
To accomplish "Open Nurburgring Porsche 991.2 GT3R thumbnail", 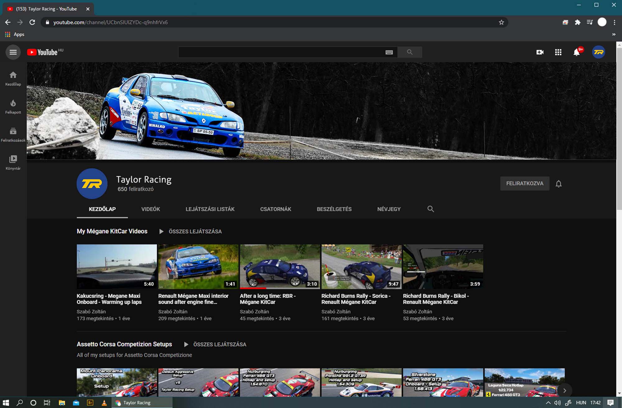I will point(361,382).
